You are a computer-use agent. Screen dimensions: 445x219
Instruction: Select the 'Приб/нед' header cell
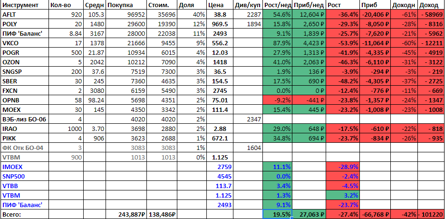pos(310,5)
